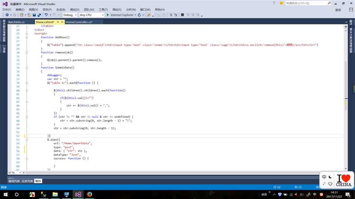The width and height of the screenshot is (355, 199).
Task: Open the IME bar punctuation dots icon
Action: tap(324, 184)
